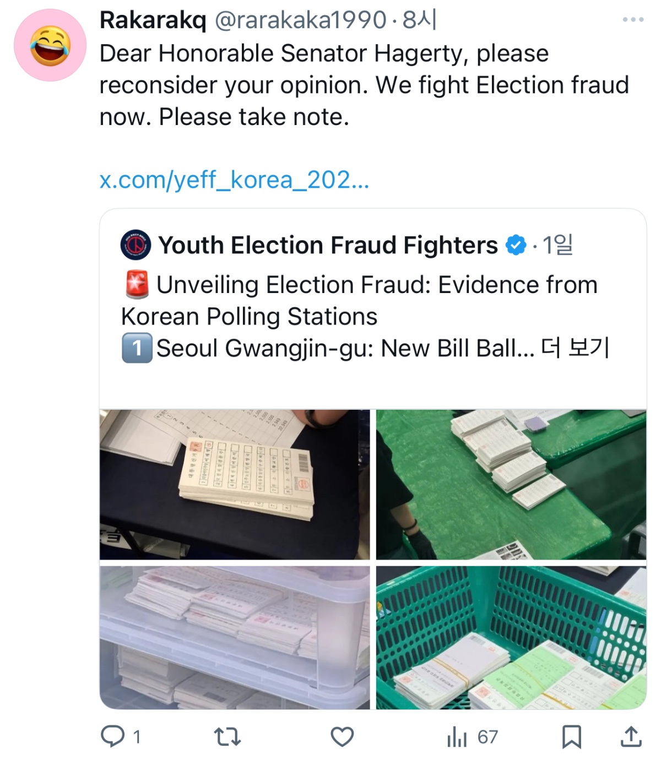Click the retweet repost icon
Image resolution: width=661 pixels, height=776 pixels.
pyautogui.click(x=227, y=736)
